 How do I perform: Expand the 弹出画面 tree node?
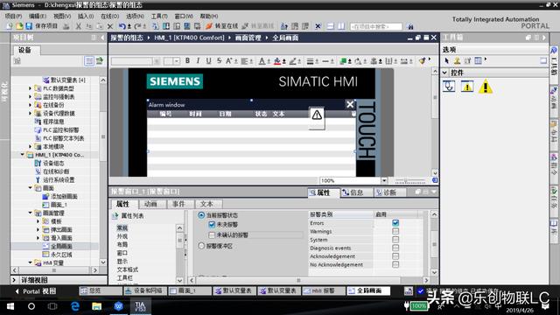(x=38, y=229)
